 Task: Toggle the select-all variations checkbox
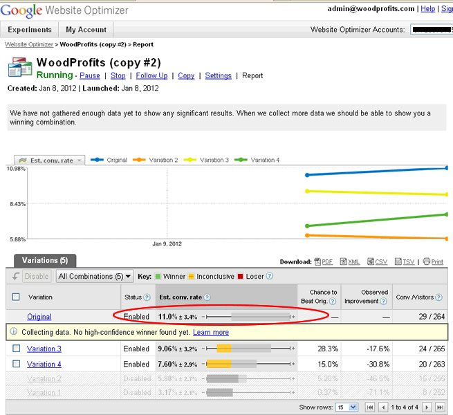16,297
